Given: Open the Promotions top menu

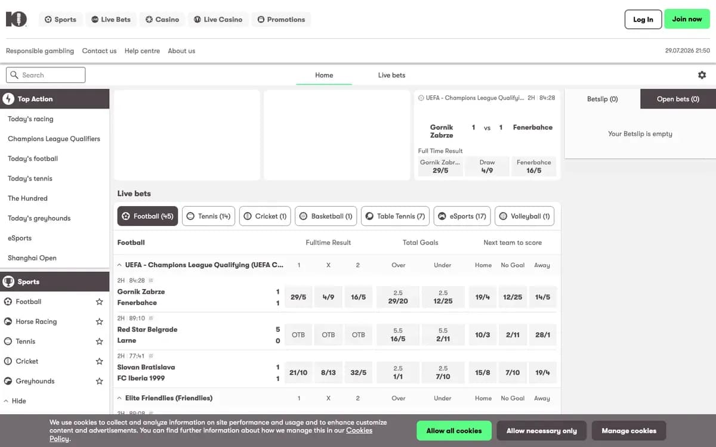Looking at the screenshot, I should [x=281, y=20].
